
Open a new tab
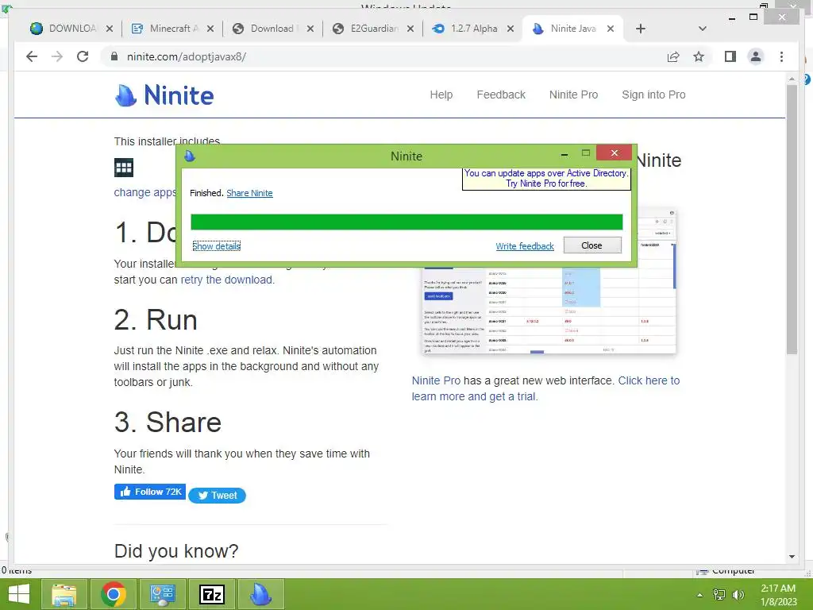pos(641,29)
